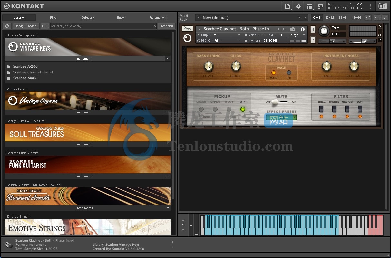Switch page to MAIN
The image size is (391, 258).
tap(274, 73)
